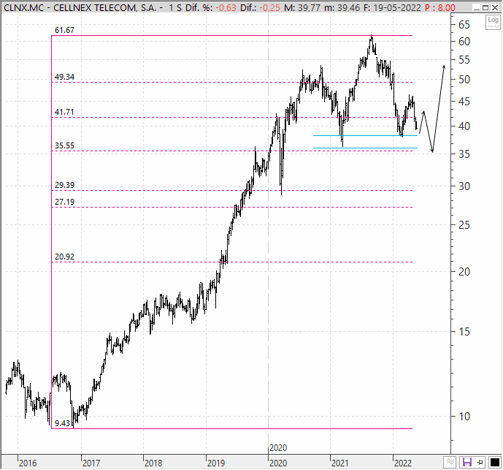Click the 10 price axis value
The width and height of the screenshot is (503, 470).
464,417
